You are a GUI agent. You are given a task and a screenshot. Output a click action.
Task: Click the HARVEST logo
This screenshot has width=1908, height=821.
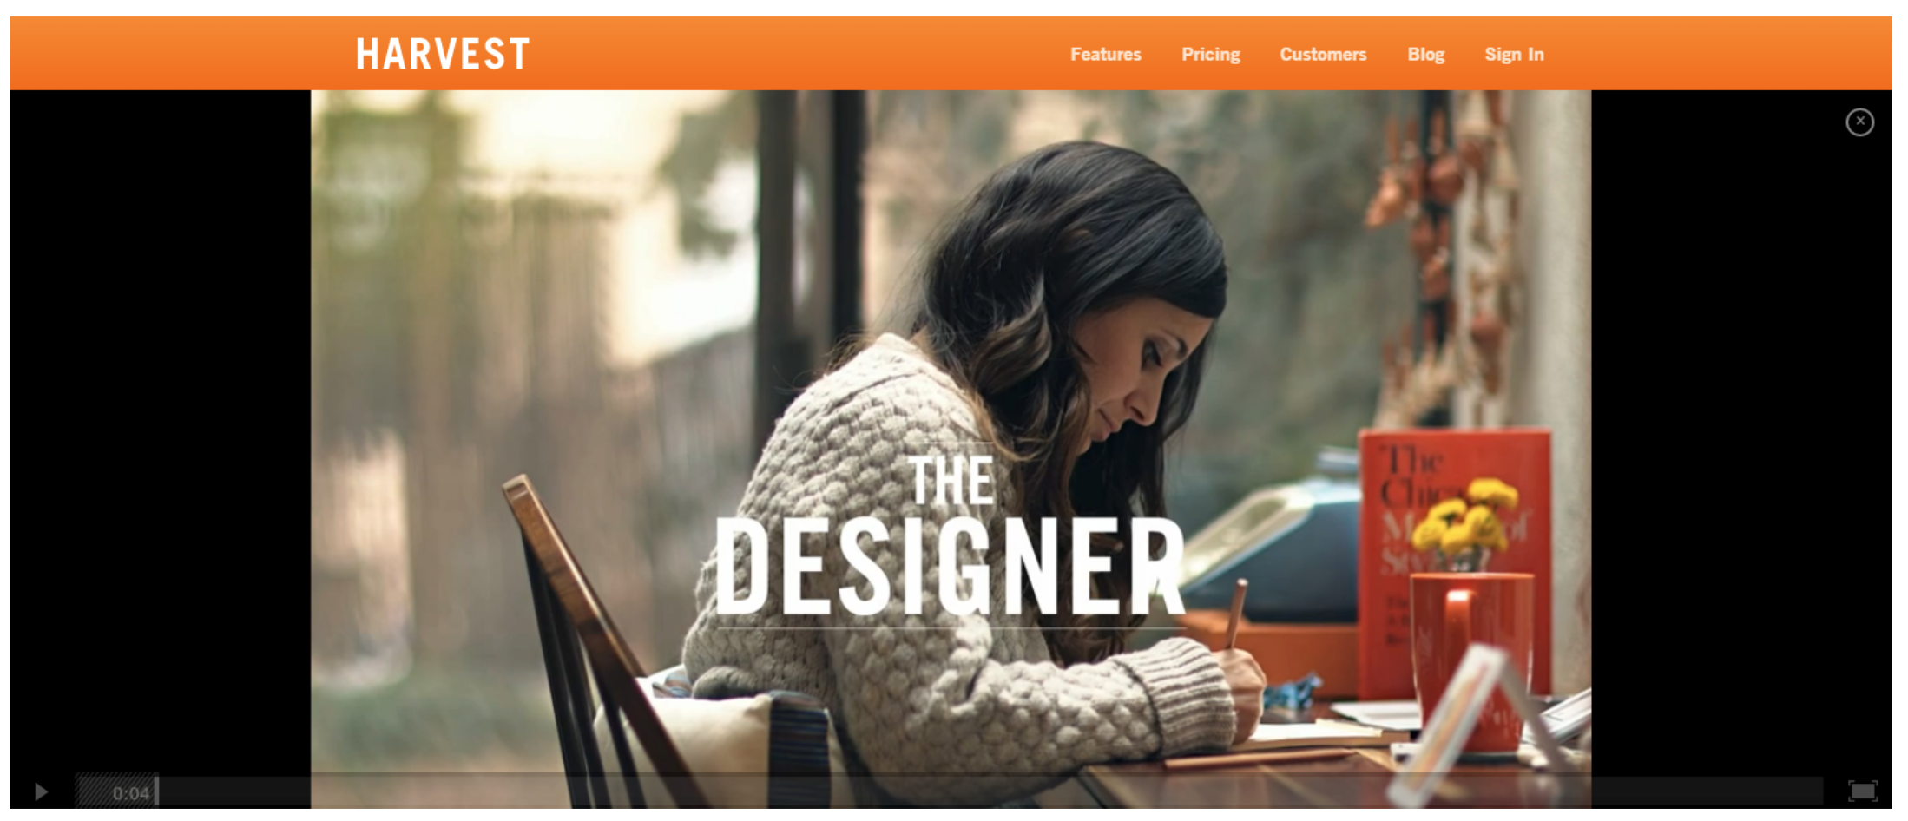pyautogui.click(x=443, y=54)
